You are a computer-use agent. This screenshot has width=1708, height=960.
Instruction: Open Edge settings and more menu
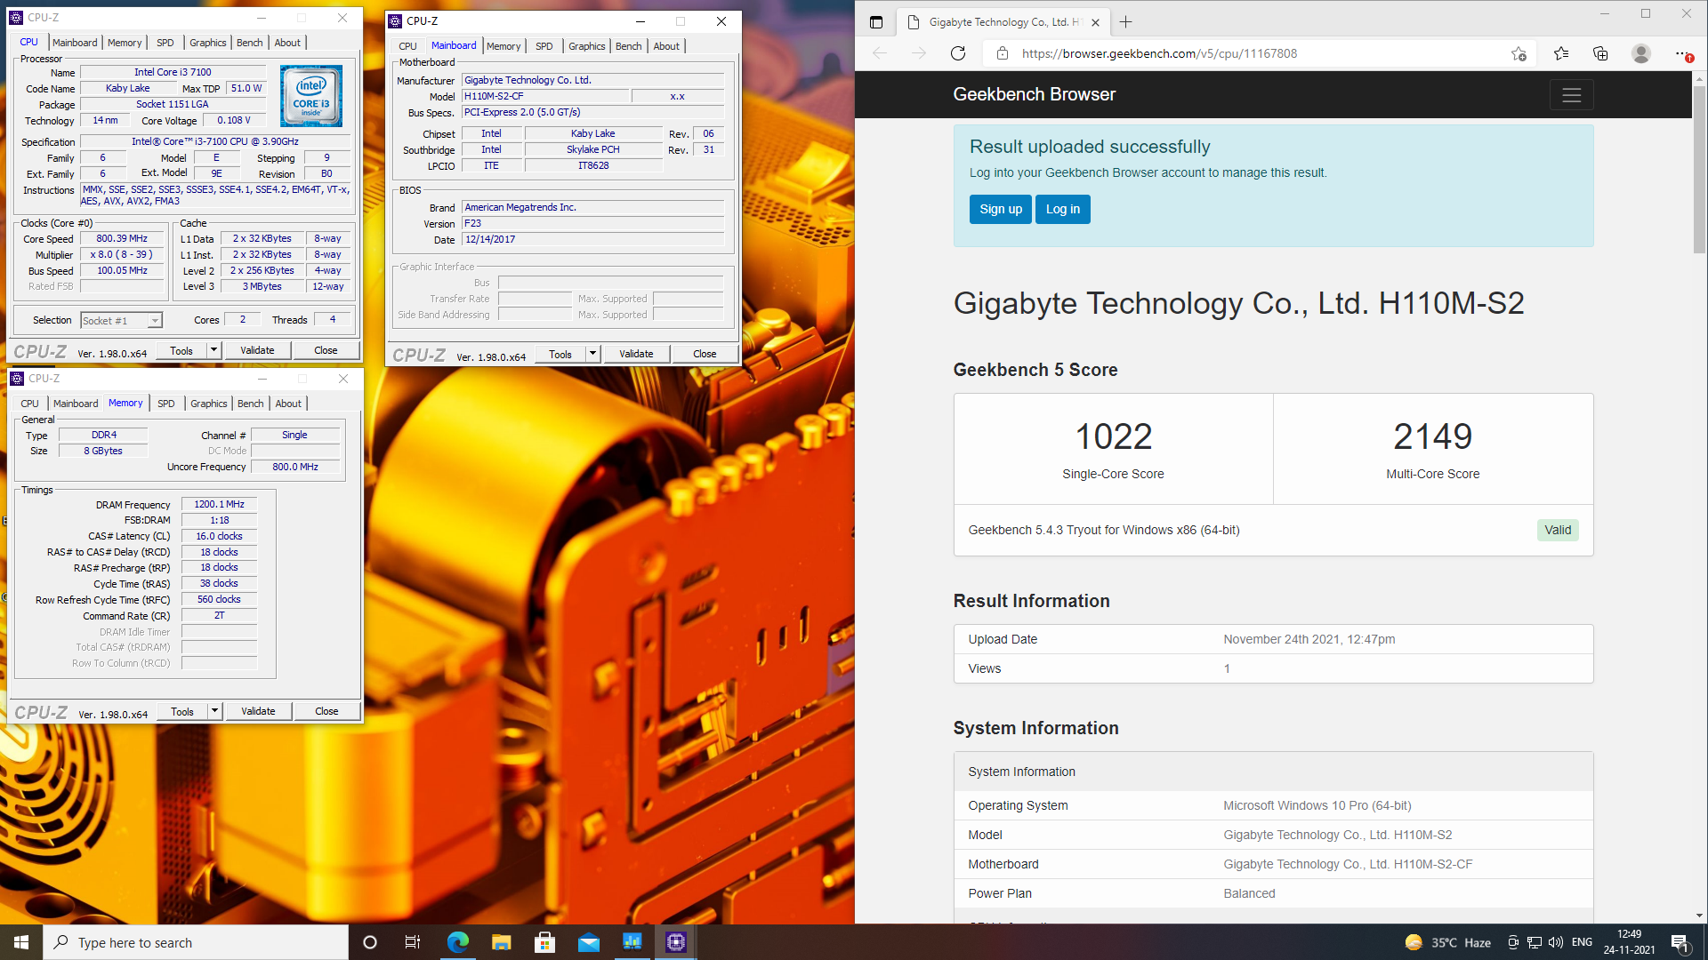click(1682, 53)
